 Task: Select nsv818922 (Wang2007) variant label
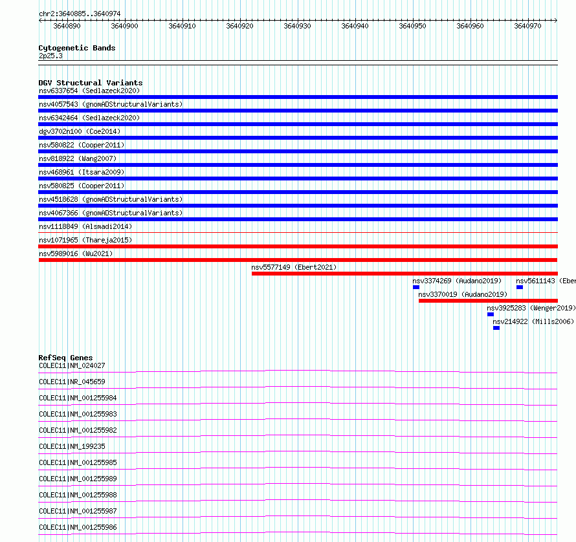tap(78, 158)
